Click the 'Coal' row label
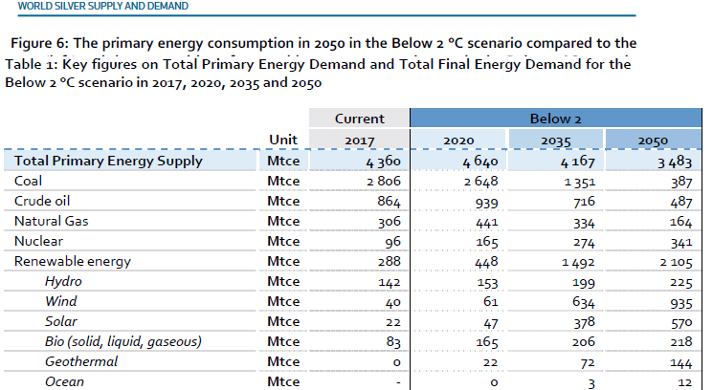713x390 pixels. [x=30, y=181]
